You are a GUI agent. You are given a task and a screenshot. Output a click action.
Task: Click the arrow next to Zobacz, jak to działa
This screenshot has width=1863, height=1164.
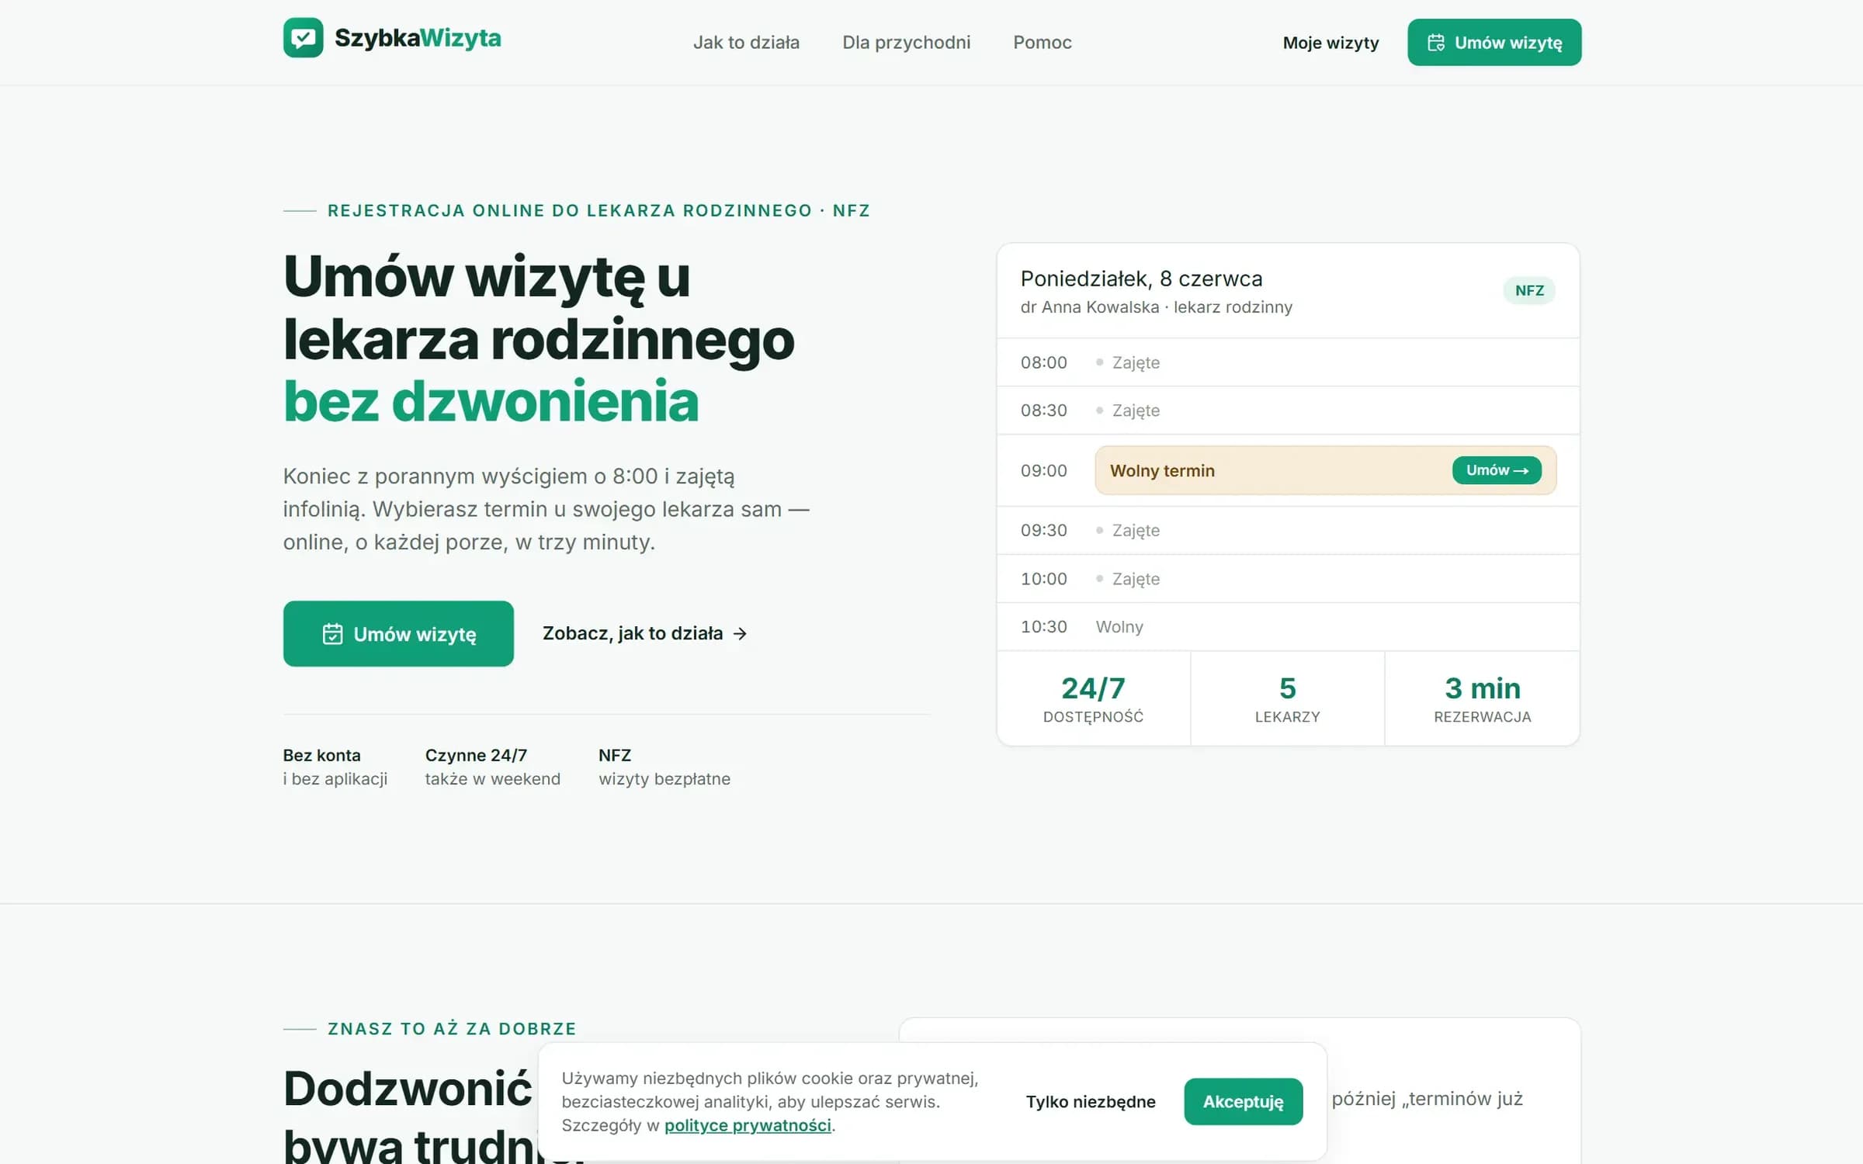click(x=740, y=634)
